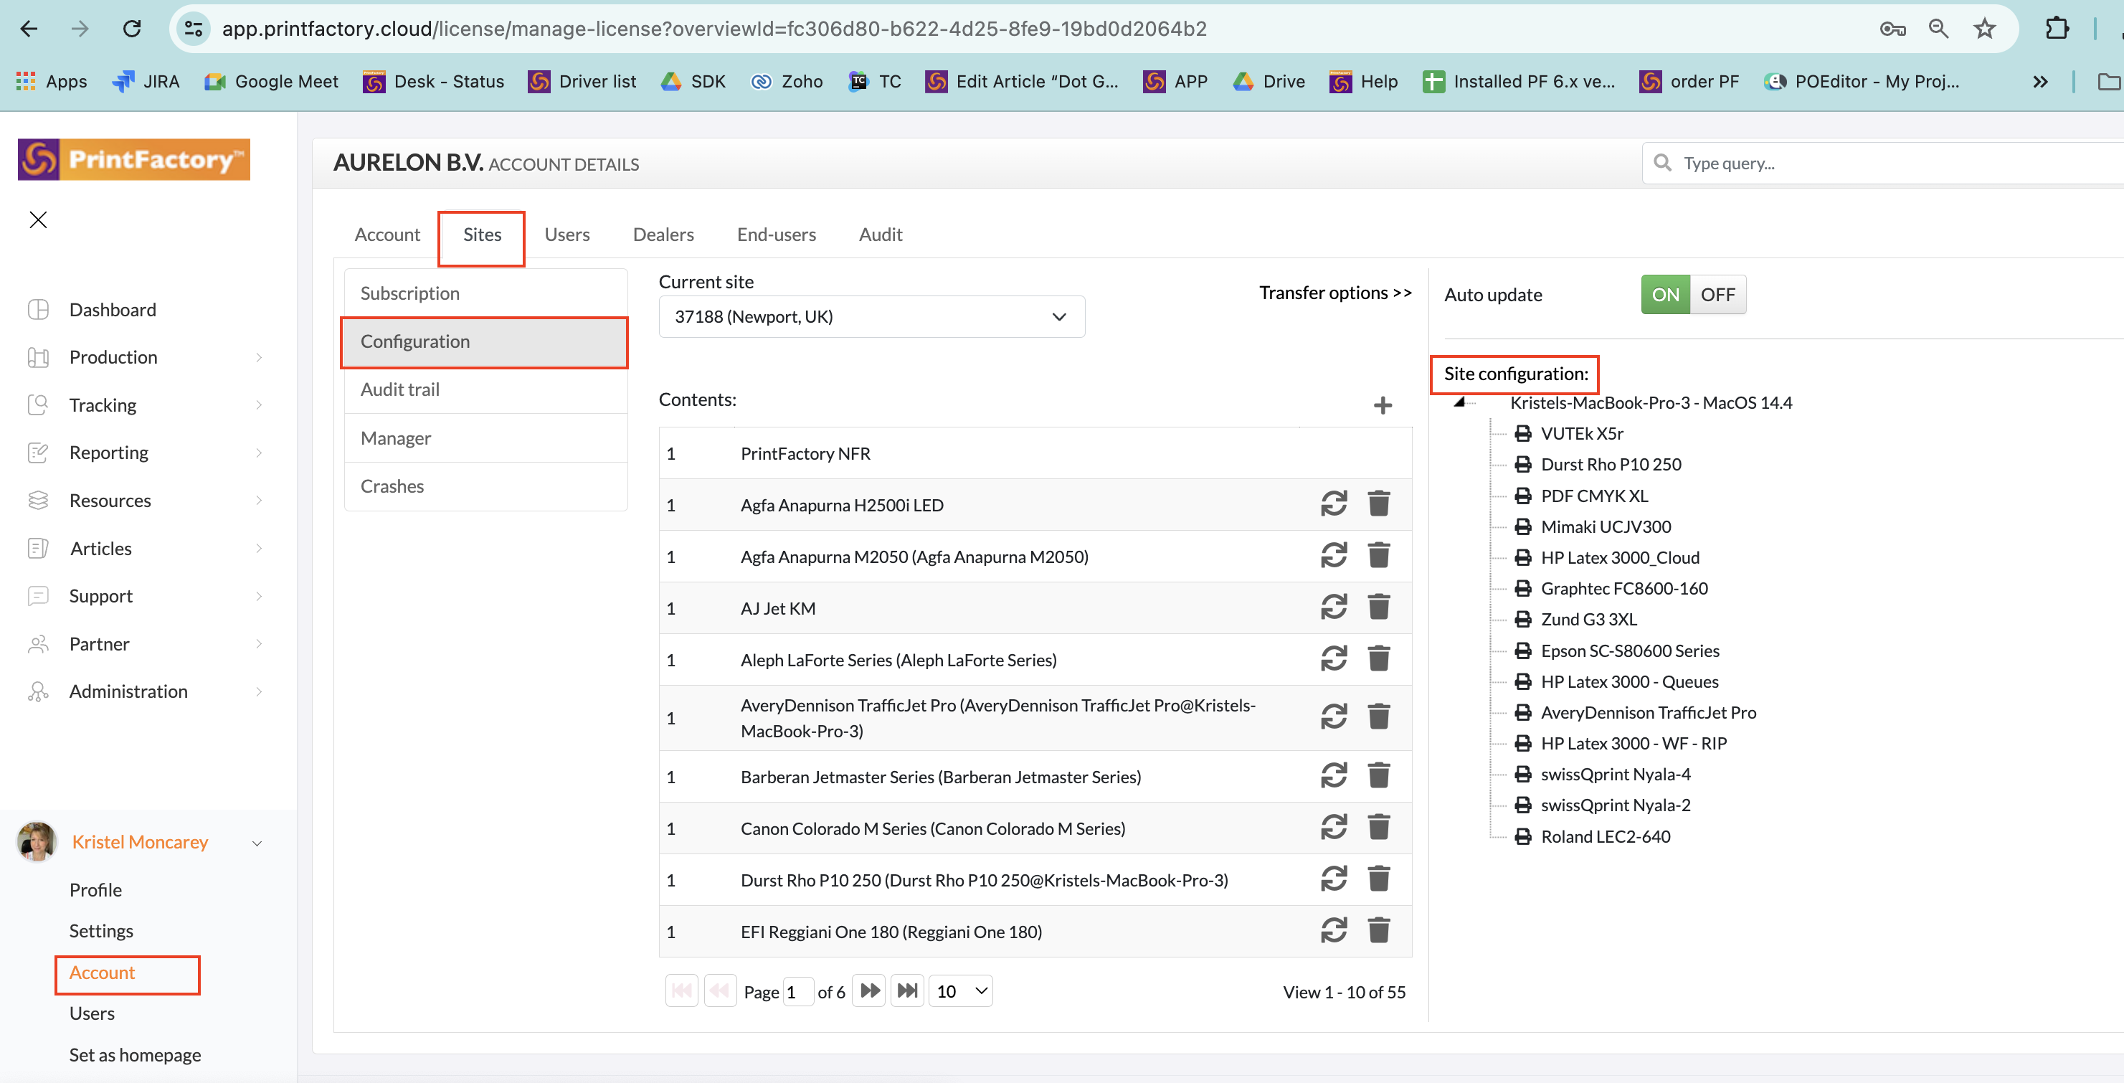The width and height of the screenshot is (2124, 1083).
Task: Delete the Agfa Anapurna H2500i LED entry
Action: tap(1379, 503)
